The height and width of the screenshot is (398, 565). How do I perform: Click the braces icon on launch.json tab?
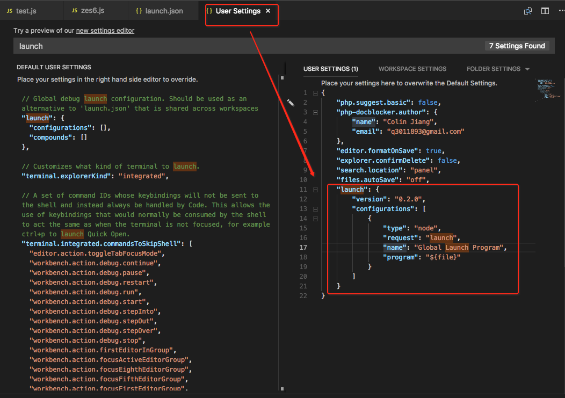139,11
